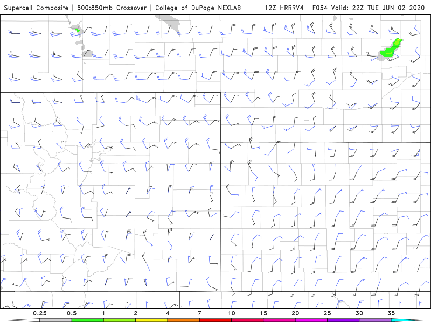Image resolution: width=431 pixels, height=323 pixels.
Task: Click the College of DuPage NEXLAB label
Action: click(x=198, y=8)
